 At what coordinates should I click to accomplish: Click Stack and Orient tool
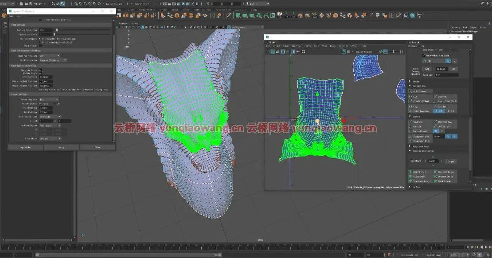tap(420, 181)
